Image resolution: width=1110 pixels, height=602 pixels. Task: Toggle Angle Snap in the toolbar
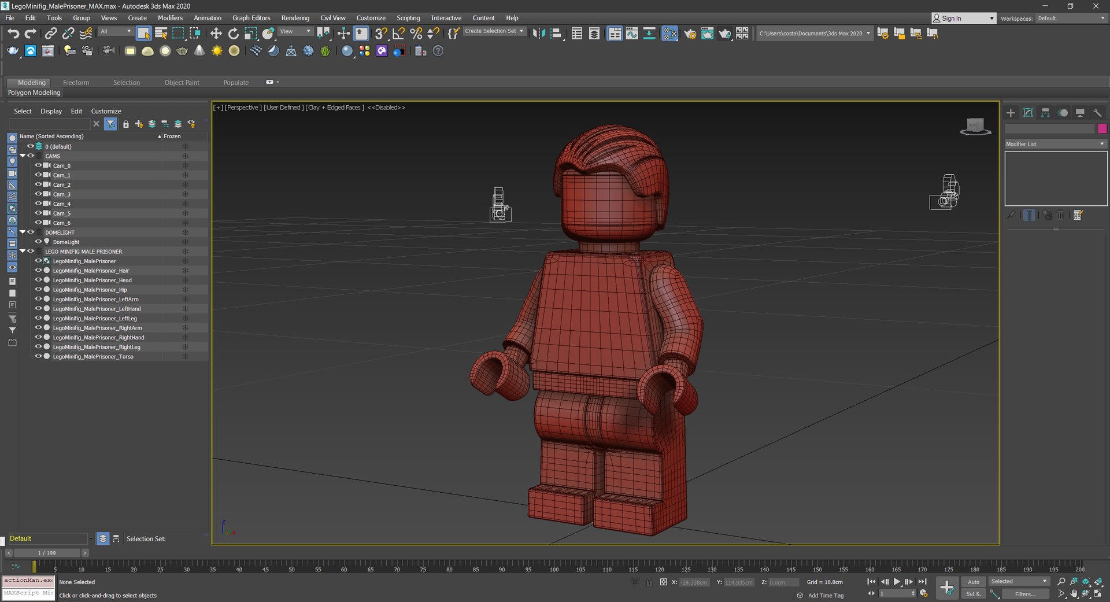click(398, 34)
